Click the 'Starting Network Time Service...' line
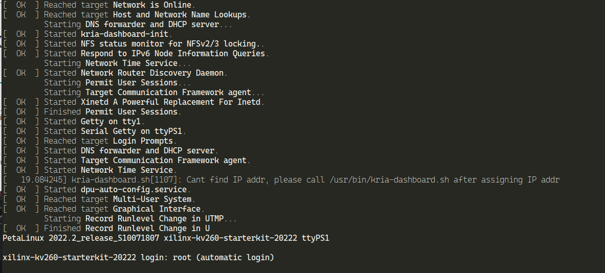 pyautogui.click(x=118, y=63)
